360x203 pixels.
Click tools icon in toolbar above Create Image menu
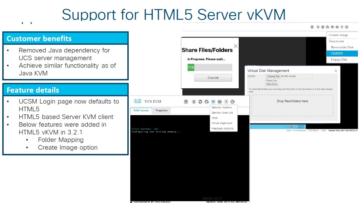point(332,27)
